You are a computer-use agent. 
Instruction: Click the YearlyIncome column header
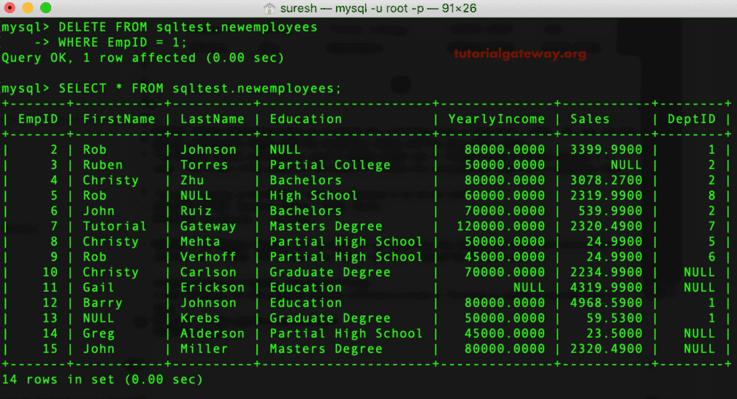coord(497,119)
